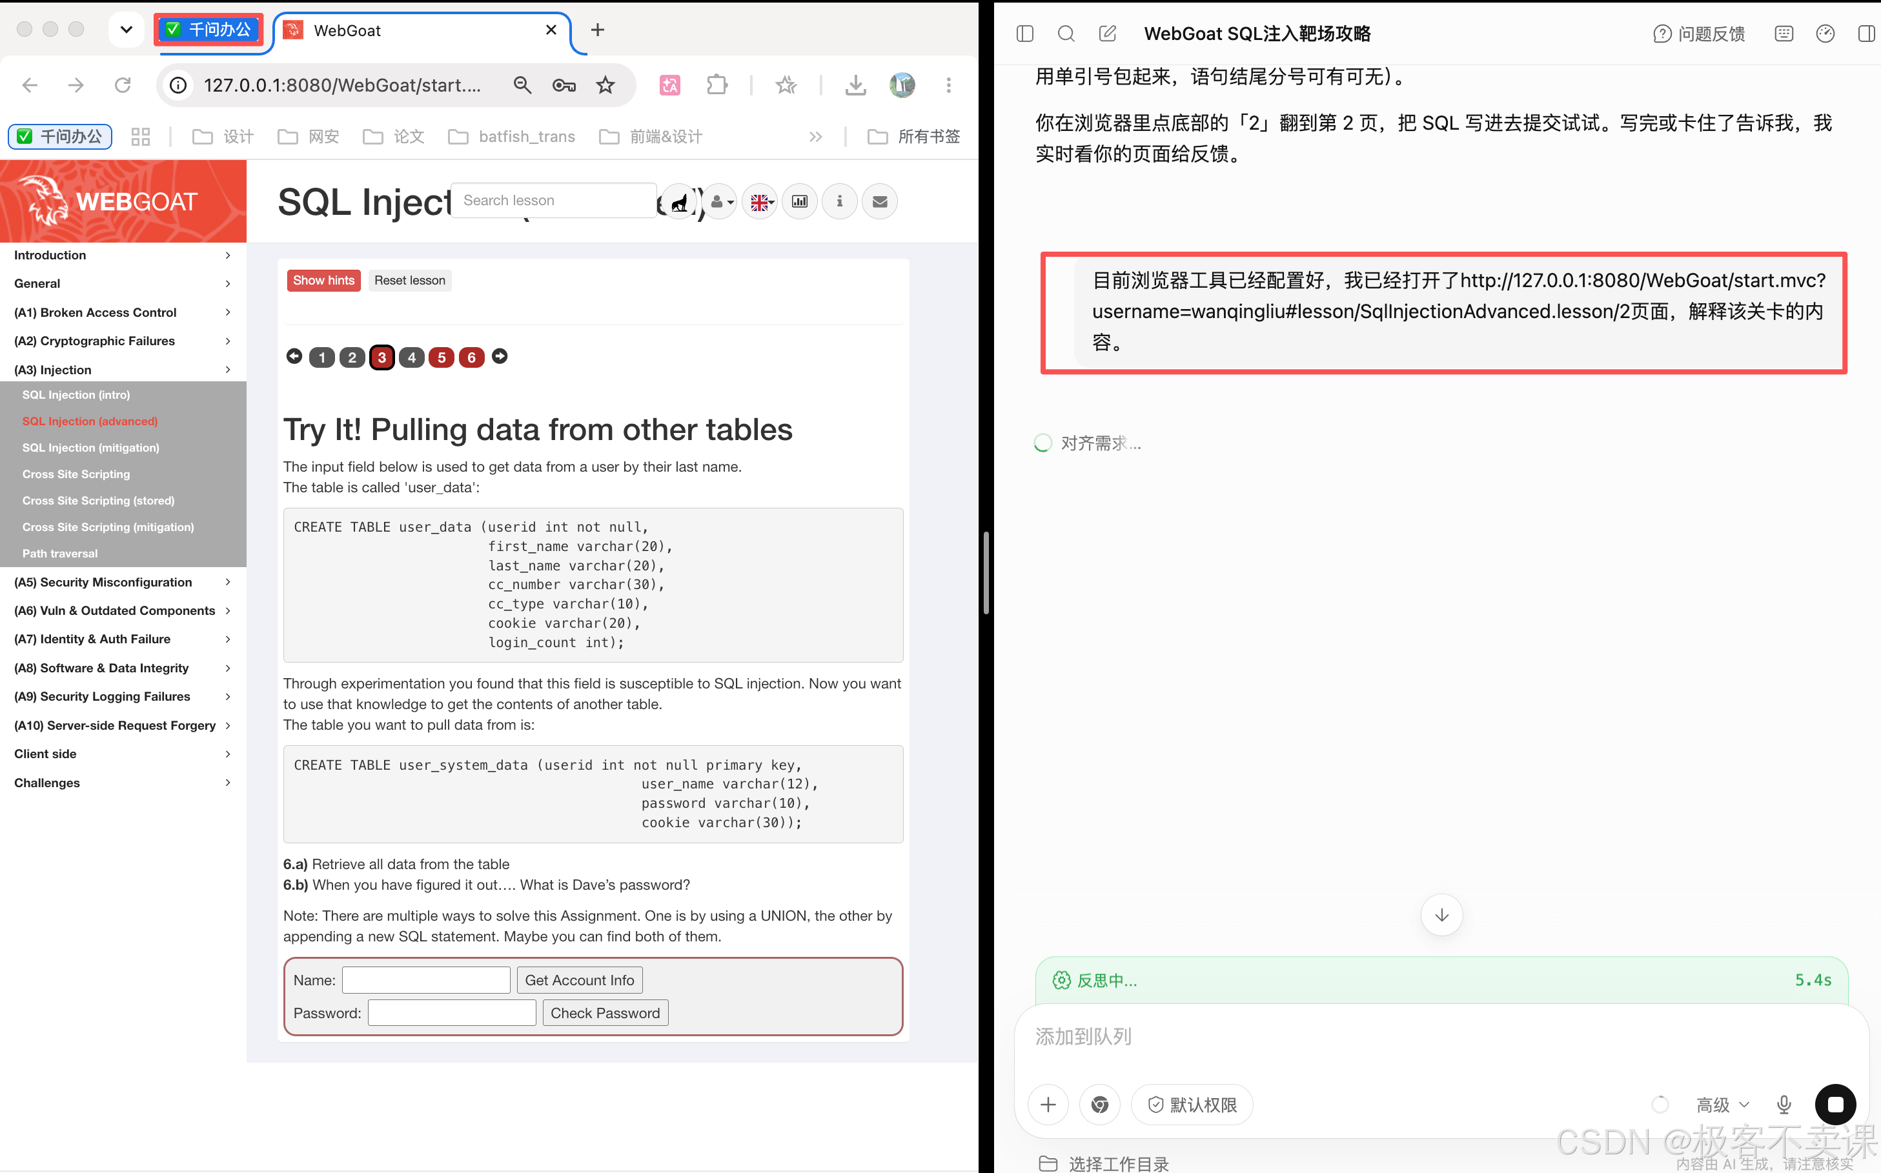The image size is (1881, 1173).
Task: Toggle the chat sidebar panel icon
Action: click(x=1025, y=34)
